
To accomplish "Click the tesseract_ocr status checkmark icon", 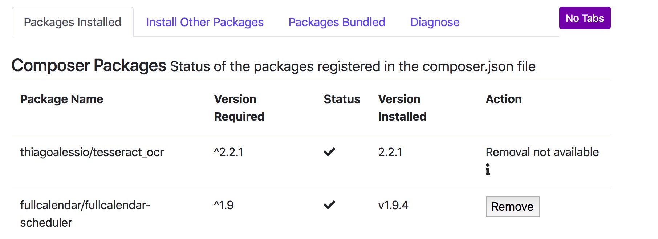I will click(329, 152).
